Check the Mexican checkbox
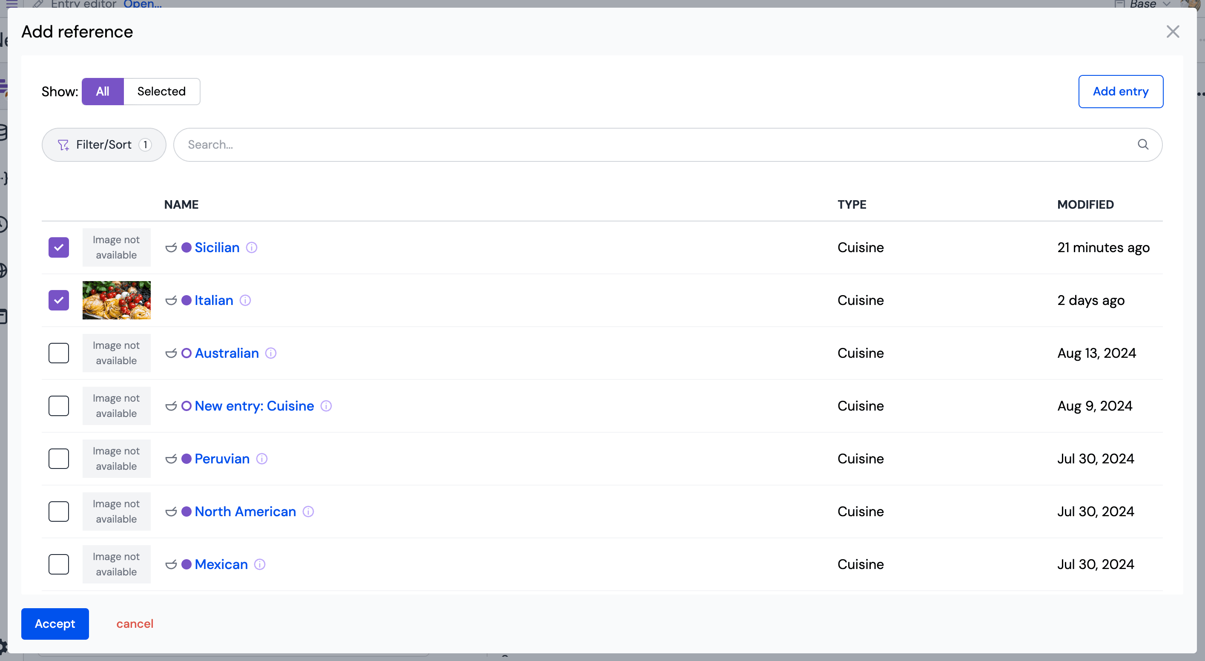Screen dimensions: 1205x661 tap(58, 565)
